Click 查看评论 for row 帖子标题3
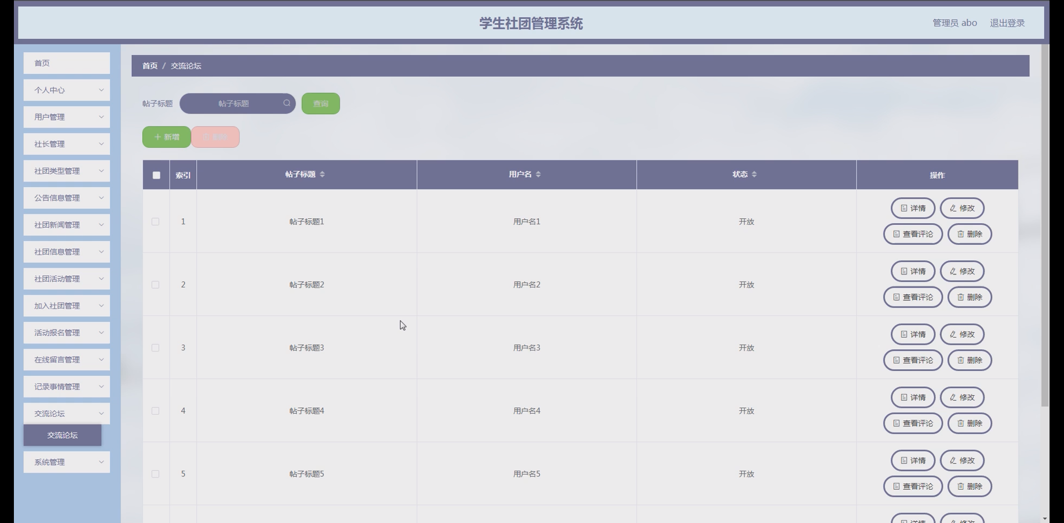This screenshot has width=1064, height=523. click(913, 360)
